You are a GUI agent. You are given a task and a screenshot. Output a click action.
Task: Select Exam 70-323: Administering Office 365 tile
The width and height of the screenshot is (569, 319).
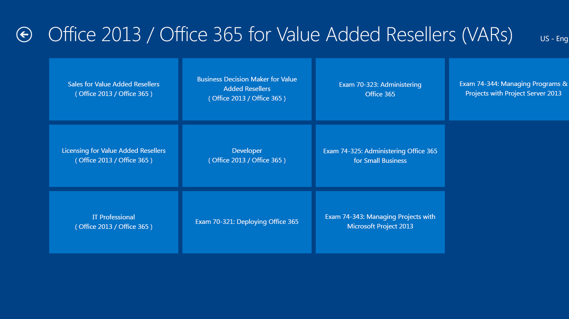[380, 89]
